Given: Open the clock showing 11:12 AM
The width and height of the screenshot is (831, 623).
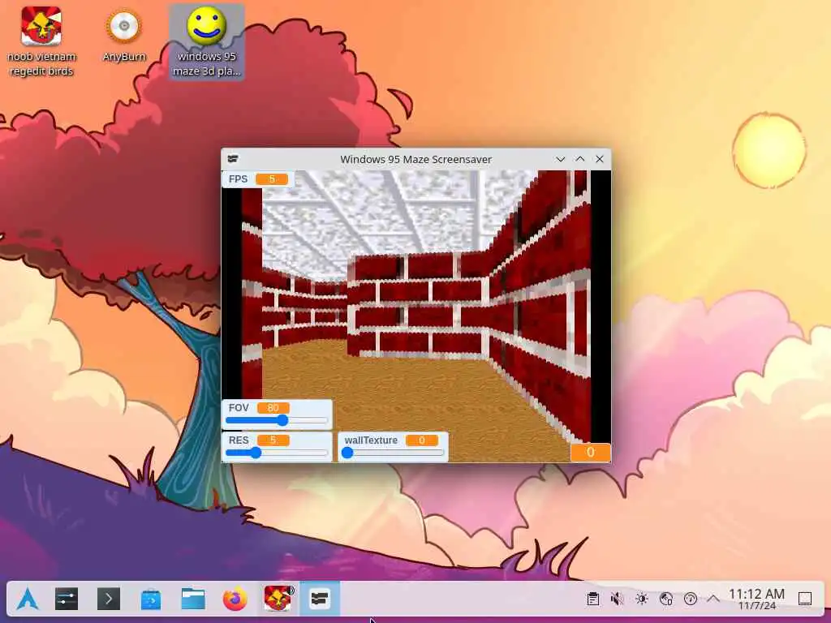Looking at the screenshot, I should click(x=757, y=599).
